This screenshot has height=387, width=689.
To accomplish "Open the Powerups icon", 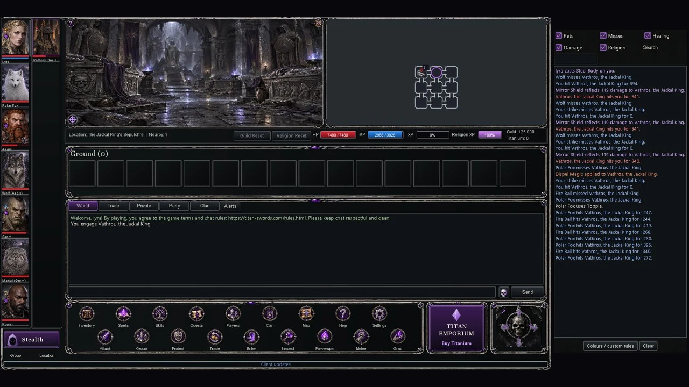I will coord(325,337).
